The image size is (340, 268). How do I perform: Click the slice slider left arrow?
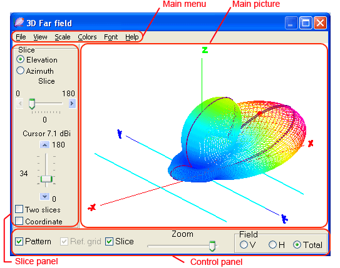pyautogui.click(x=20, y=104)
